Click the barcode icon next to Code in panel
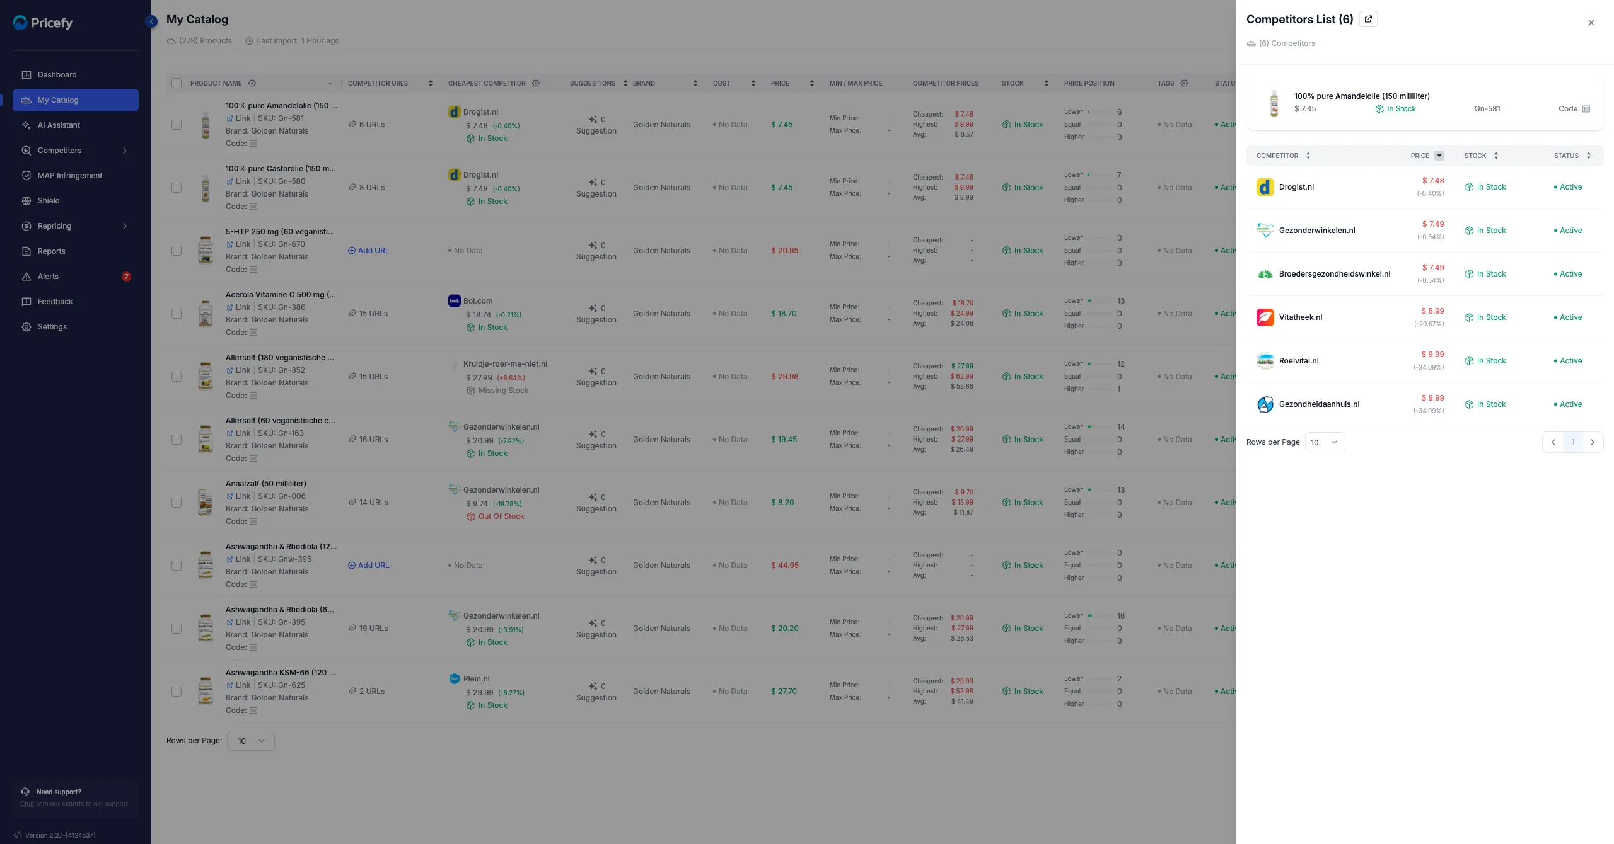Screen dimensions: 1614x844 [x=1586, y=109]
